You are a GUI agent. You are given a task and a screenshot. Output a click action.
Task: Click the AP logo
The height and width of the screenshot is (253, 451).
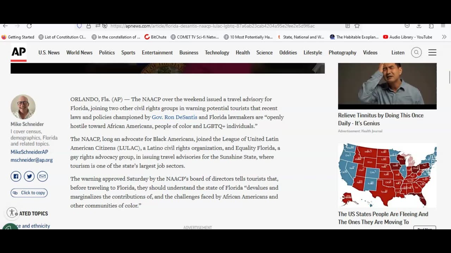pyautogui.click(x=19, y=53)
